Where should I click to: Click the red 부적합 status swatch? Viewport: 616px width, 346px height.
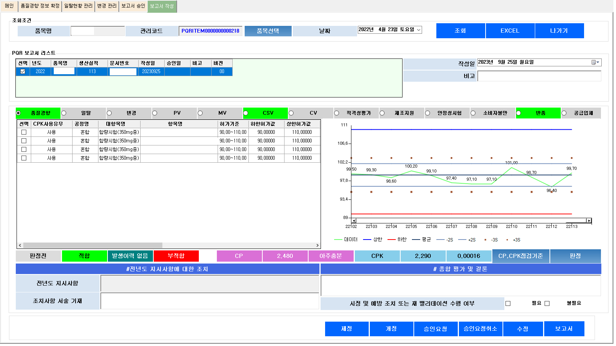tap(176, 256)
